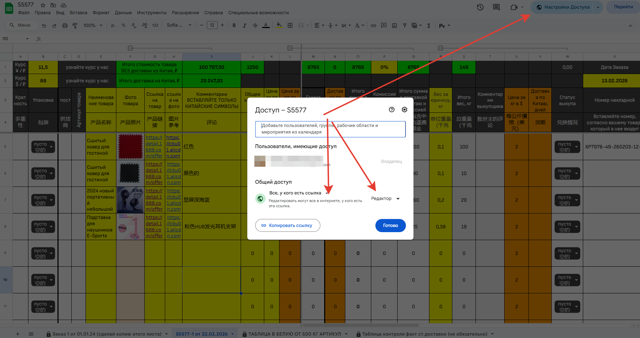This screenshot has height=338, width=640.
Task: Toggle bold formatting
Action: click(x=234, y=25)
